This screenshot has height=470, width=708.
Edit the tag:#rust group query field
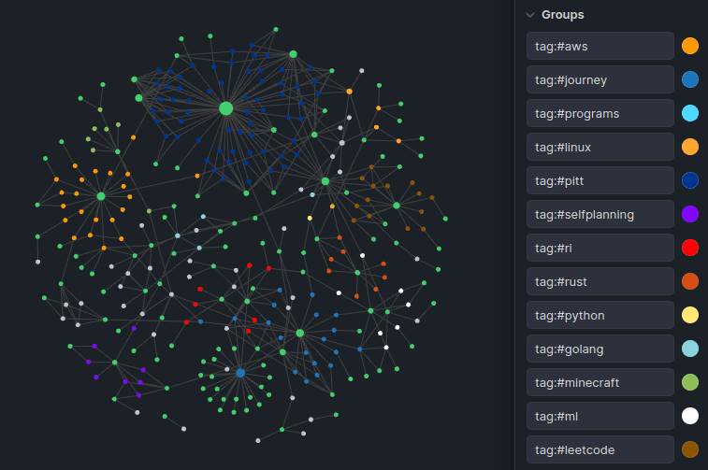[600, 281]
